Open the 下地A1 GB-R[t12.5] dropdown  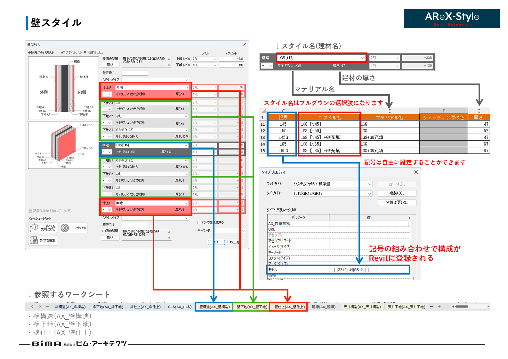coord(186,130)
